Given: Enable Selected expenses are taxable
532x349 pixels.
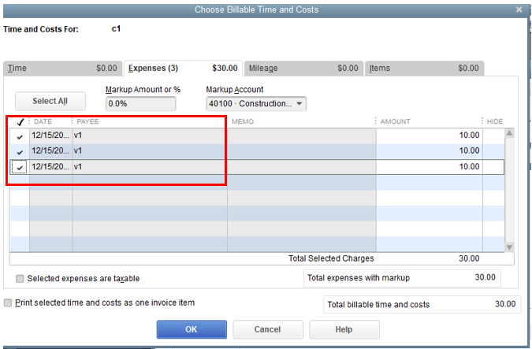Looking at the screenshot, I should click(20, 279).
